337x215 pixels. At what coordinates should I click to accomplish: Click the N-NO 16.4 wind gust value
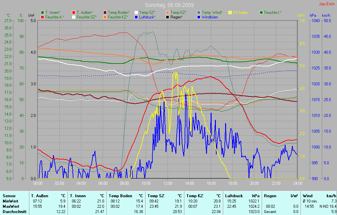328,206
